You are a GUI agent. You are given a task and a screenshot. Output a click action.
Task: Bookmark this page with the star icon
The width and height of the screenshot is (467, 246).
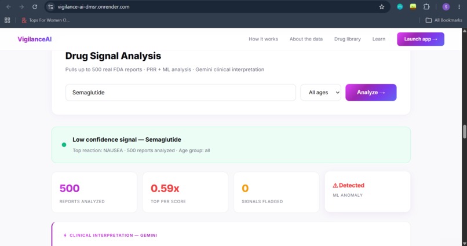point(381,7)
